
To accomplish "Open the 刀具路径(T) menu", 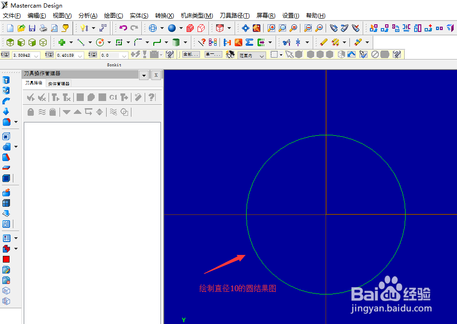I will [235, 16].
